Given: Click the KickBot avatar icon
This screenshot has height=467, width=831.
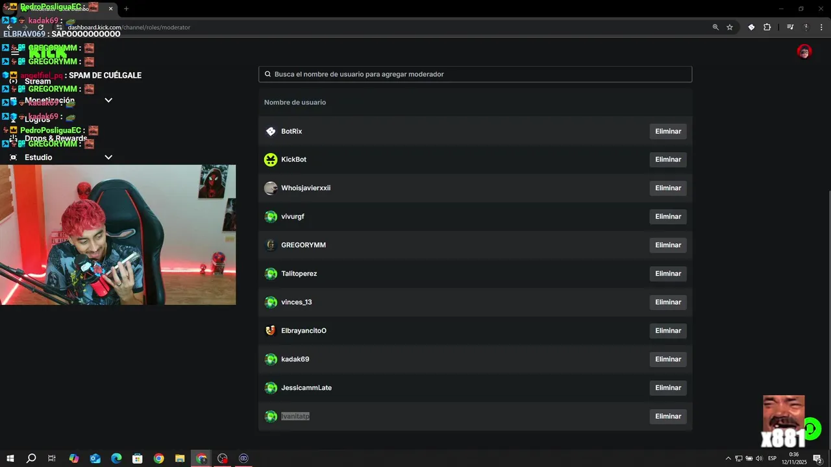Looking at the screenshot, I should 271,160.
